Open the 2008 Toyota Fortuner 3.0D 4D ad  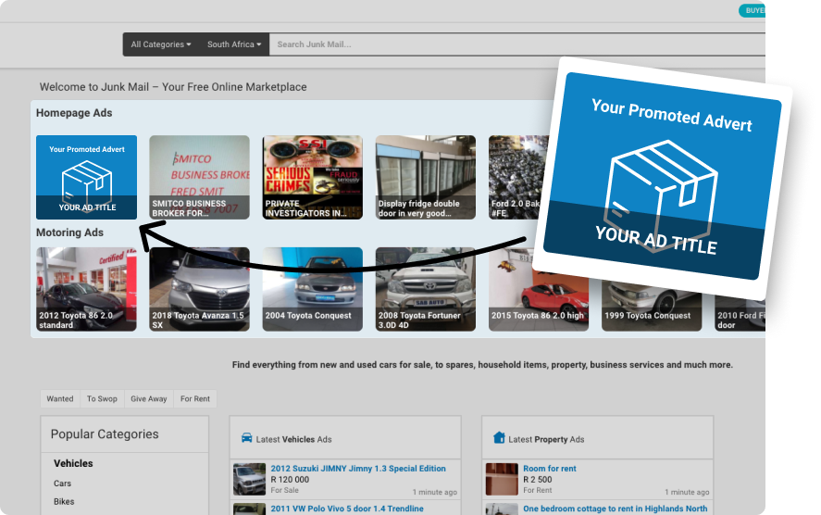click(426, 289)
